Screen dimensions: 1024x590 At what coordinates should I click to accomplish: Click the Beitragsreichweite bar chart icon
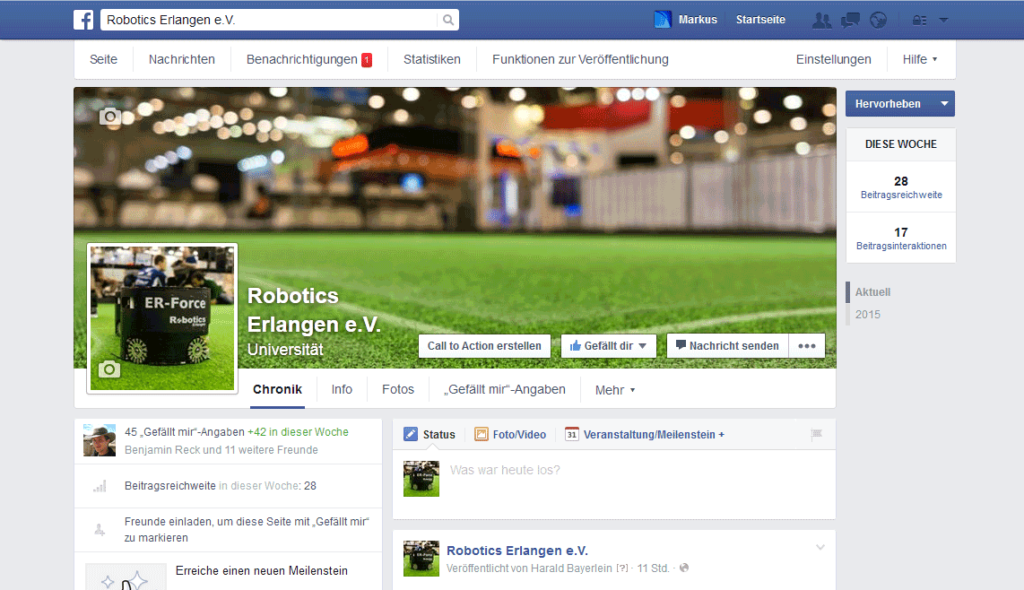pyautogui.click(x=100, y=486)
